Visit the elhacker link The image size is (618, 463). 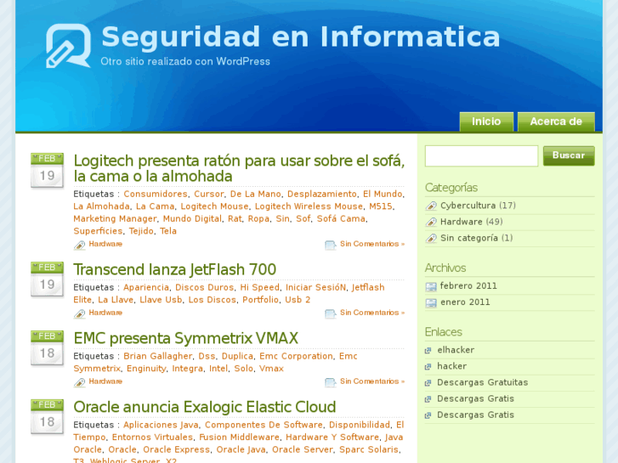(456, 349)
